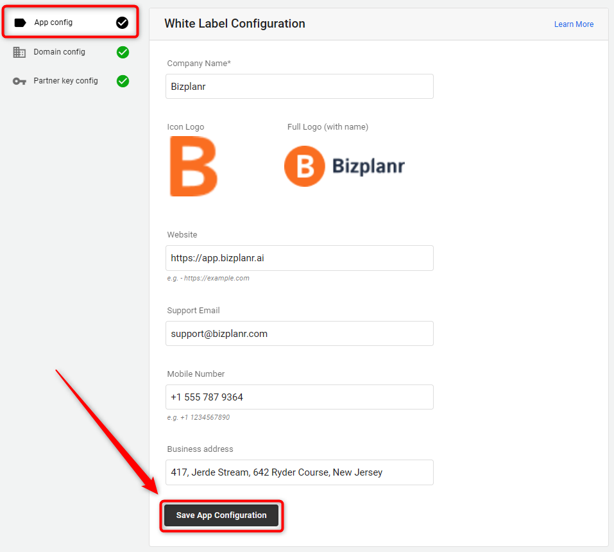Click the White Label Configuration heading
Screen dimensions: 614x552
[x=235, y=24]
